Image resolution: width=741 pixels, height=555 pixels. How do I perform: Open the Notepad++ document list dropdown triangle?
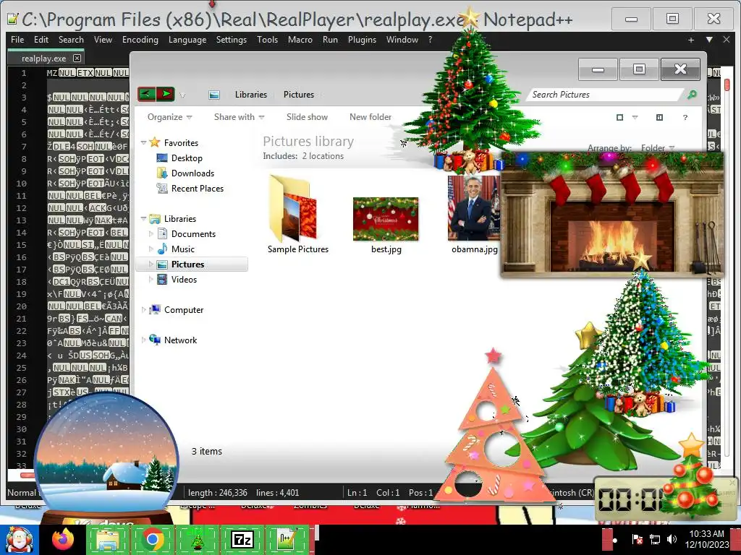709,40
